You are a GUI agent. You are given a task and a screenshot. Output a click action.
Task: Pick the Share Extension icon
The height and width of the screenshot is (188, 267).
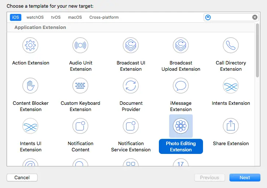(x=231, y=126)
